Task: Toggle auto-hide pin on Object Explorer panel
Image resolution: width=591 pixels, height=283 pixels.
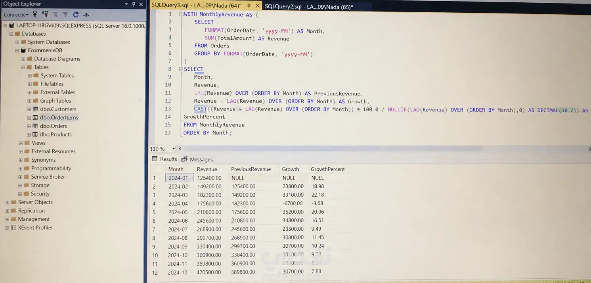Action: 134,4
